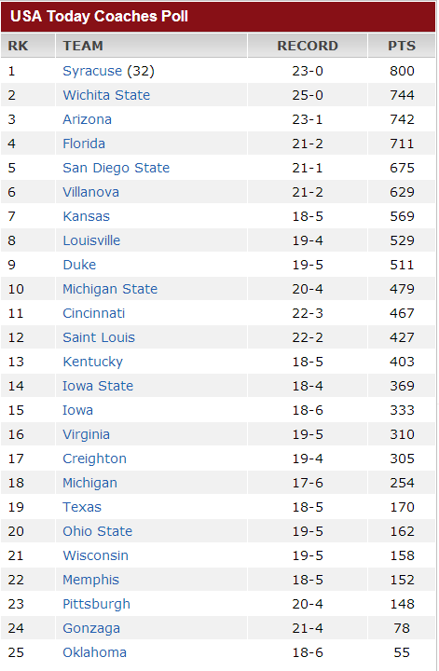Open the Gonzaga team link
Image resolution: width=439 pixels, height=671 pixels.
pos(91,628)
